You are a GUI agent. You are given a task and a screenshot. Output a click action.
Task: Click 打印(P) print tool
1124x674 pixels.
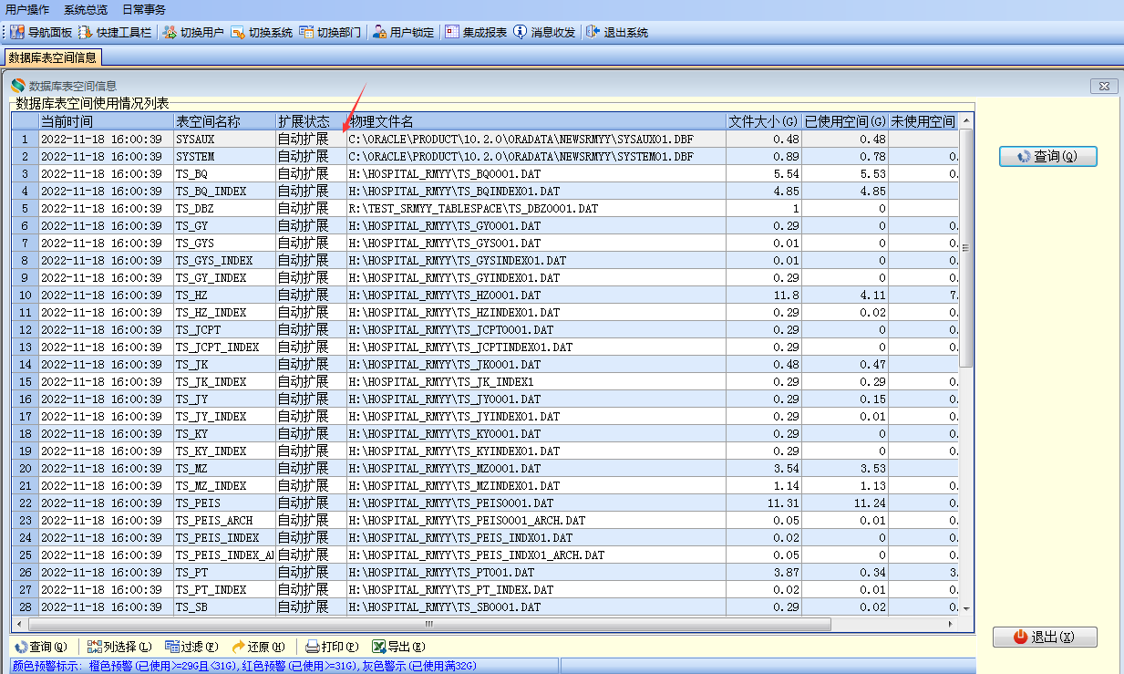point(332,647)
